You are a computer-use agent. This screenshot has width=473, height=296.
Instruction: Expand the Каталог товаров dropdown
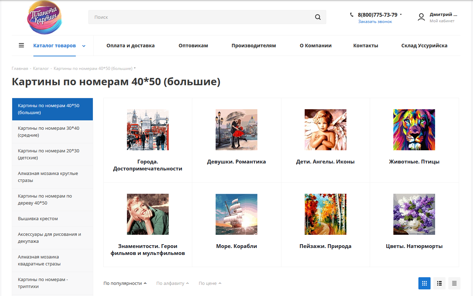(83, 46)
